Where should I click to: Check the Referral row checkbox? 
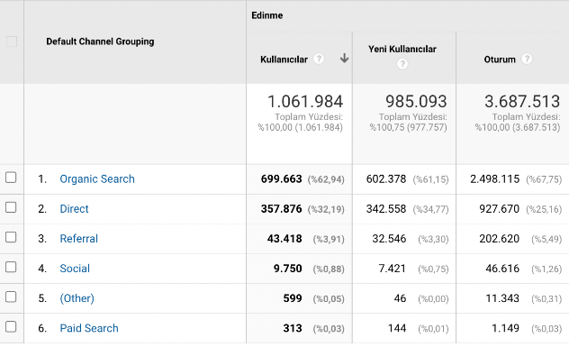click(x=11, y=237)
